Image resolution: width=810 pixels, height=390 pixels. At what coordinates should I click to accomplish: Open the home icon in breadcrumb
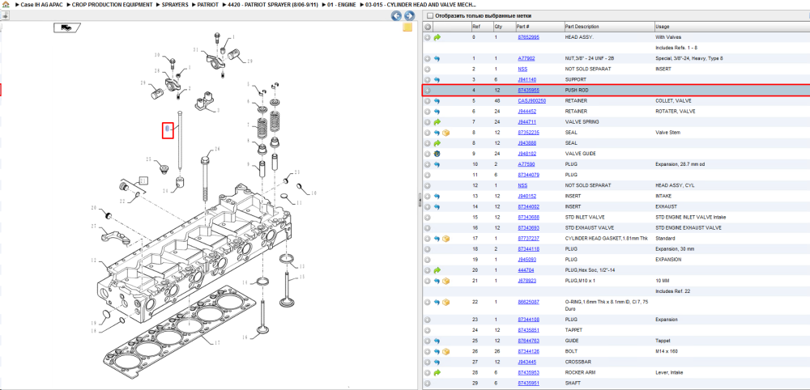[6, 4]
